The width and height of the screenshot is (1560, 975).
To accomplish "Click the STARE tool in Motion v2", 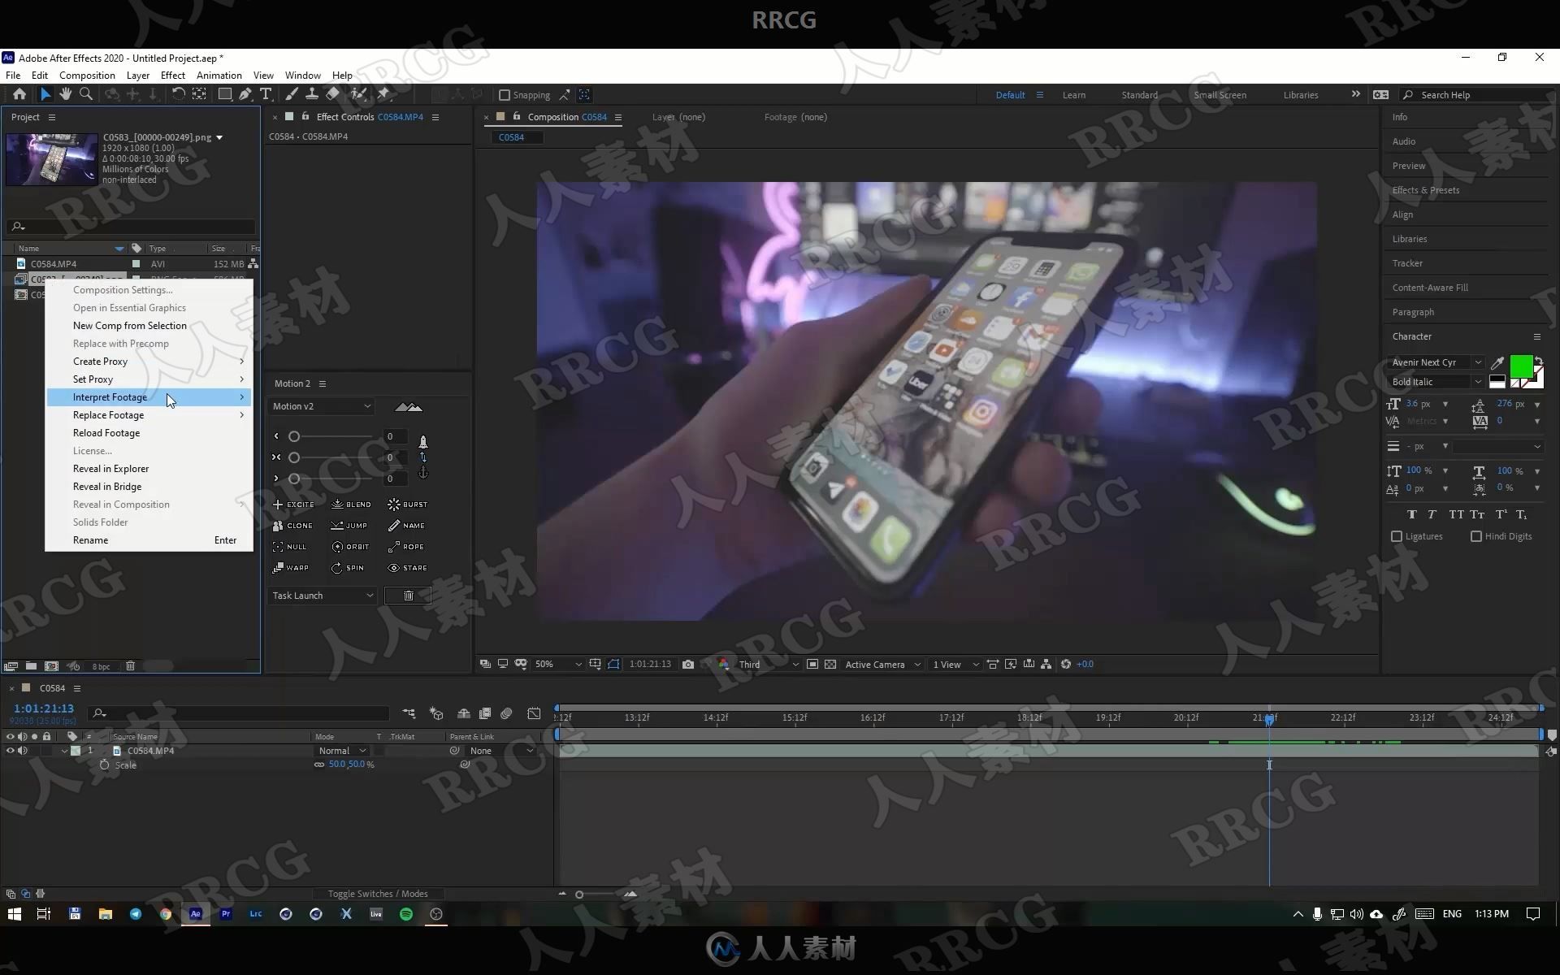I will (x=408, y=567).
